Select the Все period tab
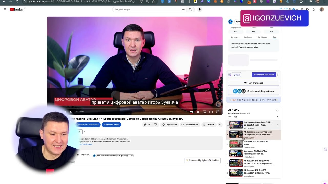This screenshot has height=184, width=328. pos(274,37)
